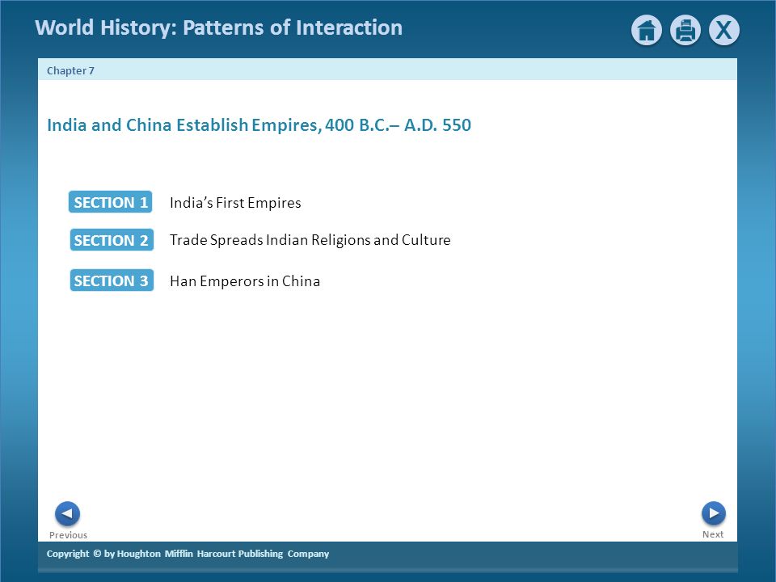This screenshot has height=582, width=776.
Task: Select 'Trade Spreads Indian Religions and Culture'
Action: (310, 240)
